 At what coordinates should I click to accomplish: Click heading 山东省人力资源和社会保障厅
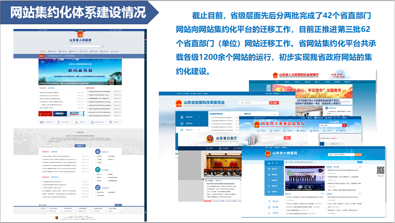coord(299,75)
